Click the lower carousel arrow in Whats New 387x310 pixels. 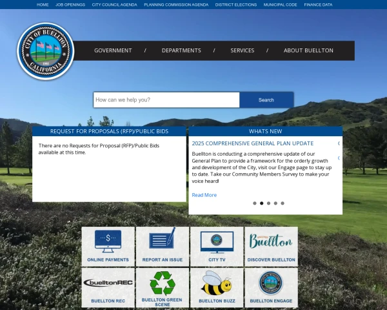[339, 158]
